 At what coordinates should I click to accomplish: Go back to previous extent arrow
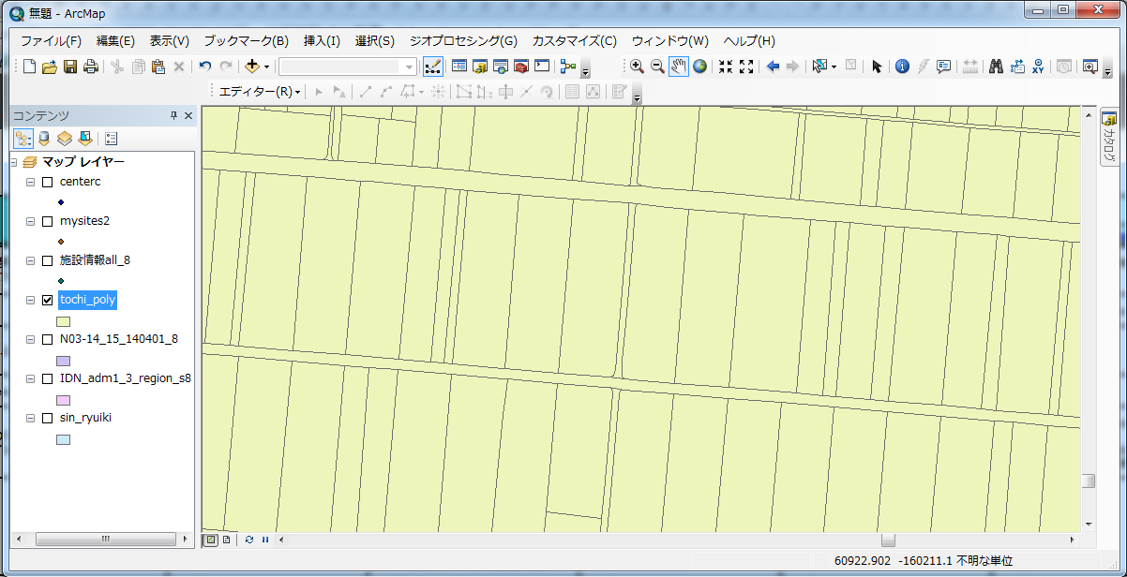tap(773, 67)
